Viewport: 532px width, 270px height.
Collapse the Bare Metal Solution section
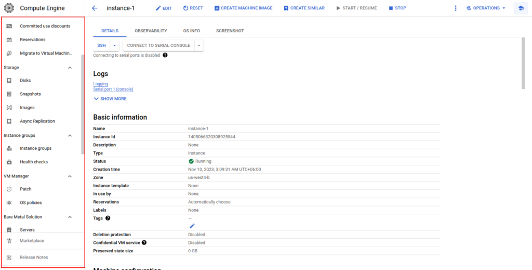pyautogui.click(x=70, y=217)
